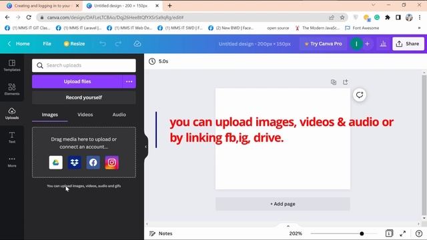Connect Dropbox account icon
The height and width of the screenshot is (240, 427).
(x=74, y=163)
